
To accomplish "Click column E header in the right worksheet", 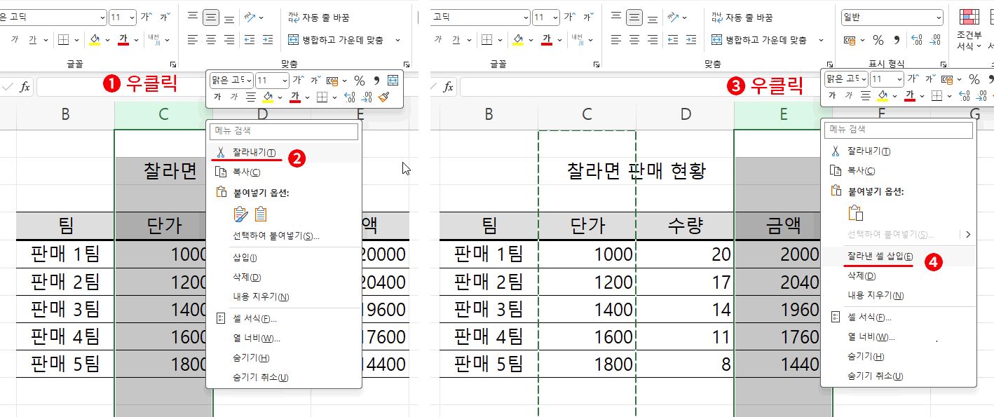I will click(783, 115).
